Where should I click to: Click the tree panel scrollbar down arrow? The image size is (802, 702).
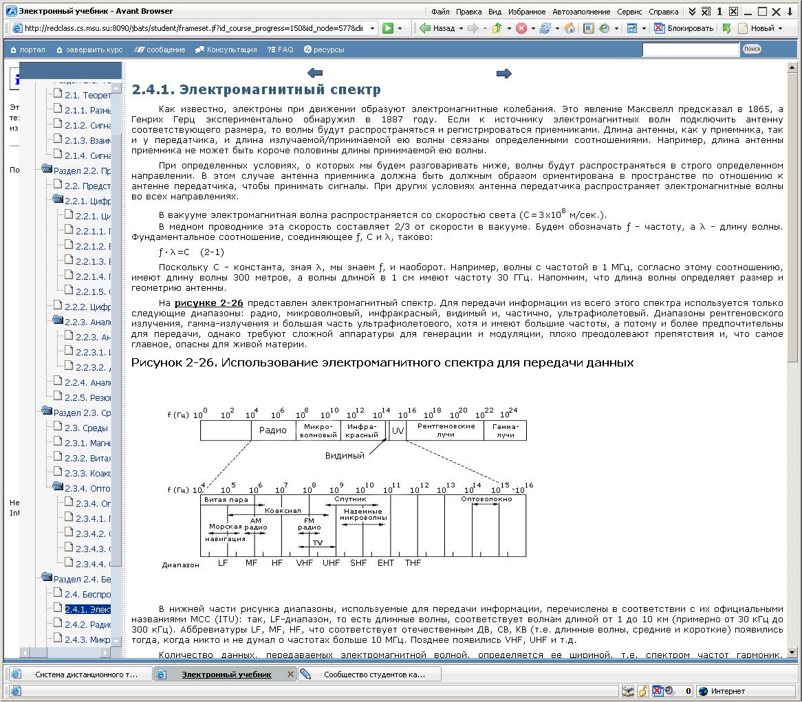tap(116, 641)
